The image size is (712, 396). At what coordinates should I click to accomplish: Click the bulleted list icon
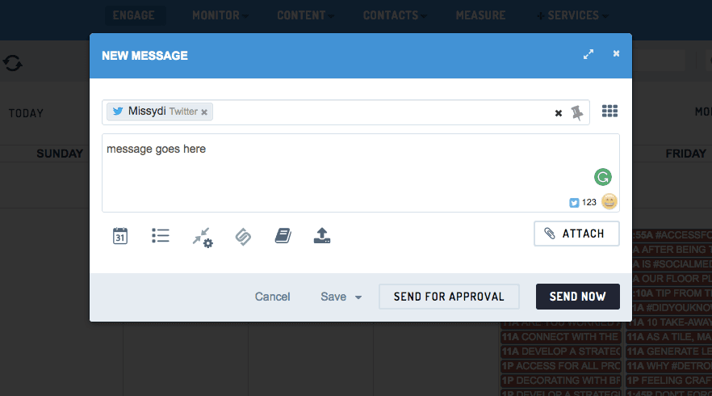[161, 236]
